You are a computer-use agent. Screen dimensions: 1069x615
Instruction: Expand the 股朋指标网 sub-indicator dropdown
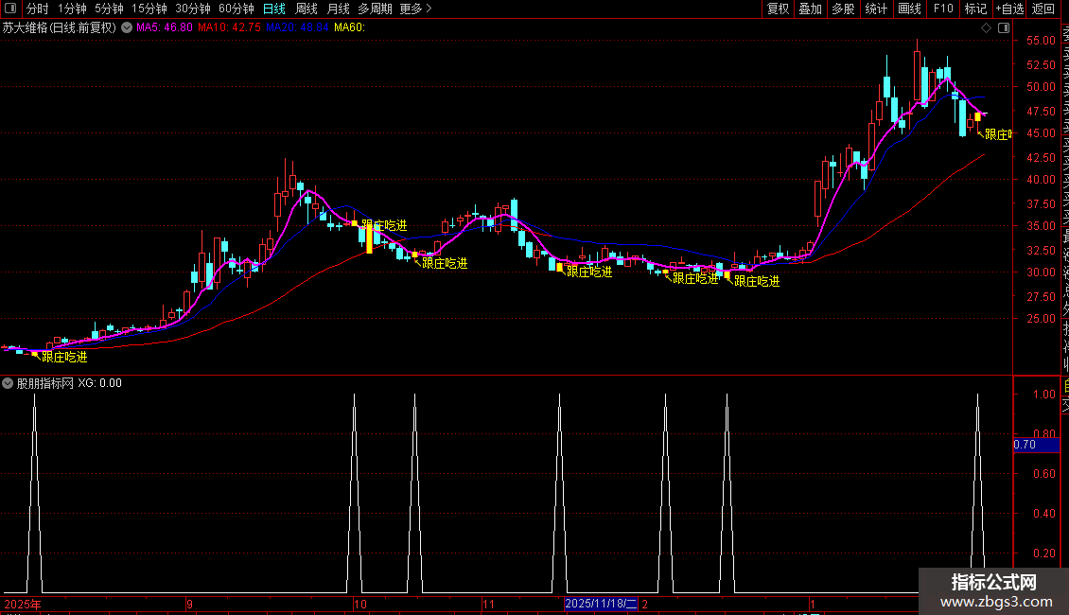[9, 383]
